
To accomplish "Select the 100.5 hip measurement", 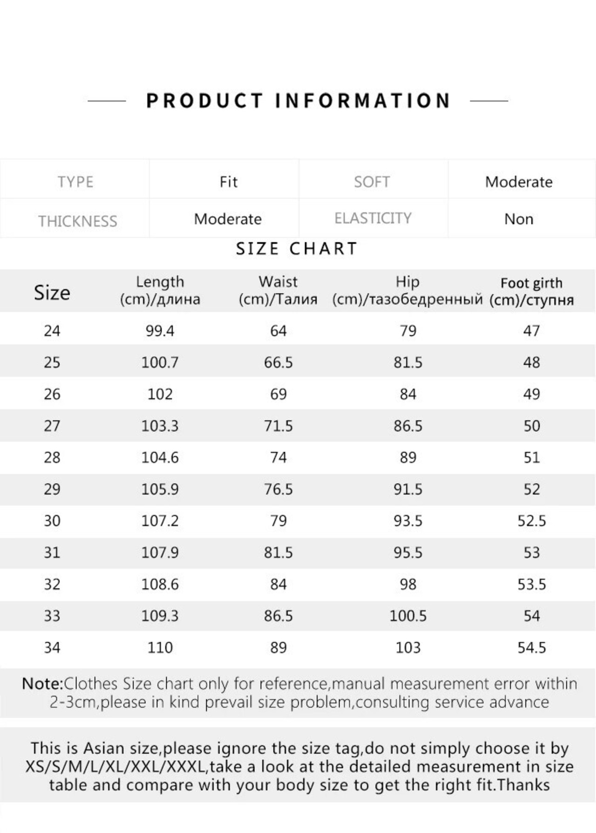I will click(x=407, y=616).
